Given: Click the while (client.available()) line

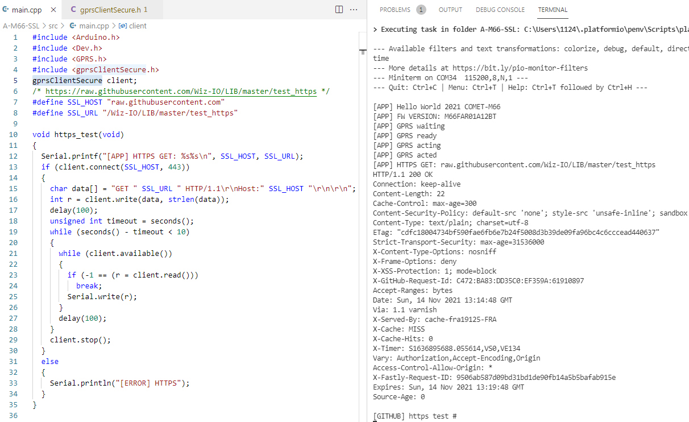Looking at the screenshot, I should [x=115, y=253].
